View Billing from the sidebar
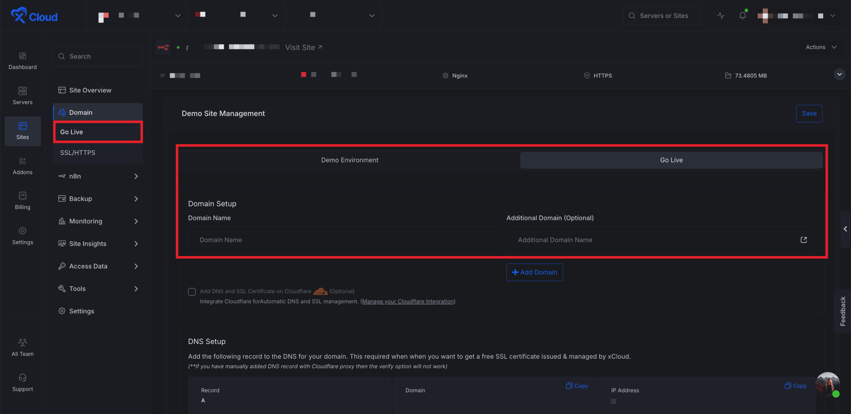Viewport: 851px width, 414px height. [22, 201]
